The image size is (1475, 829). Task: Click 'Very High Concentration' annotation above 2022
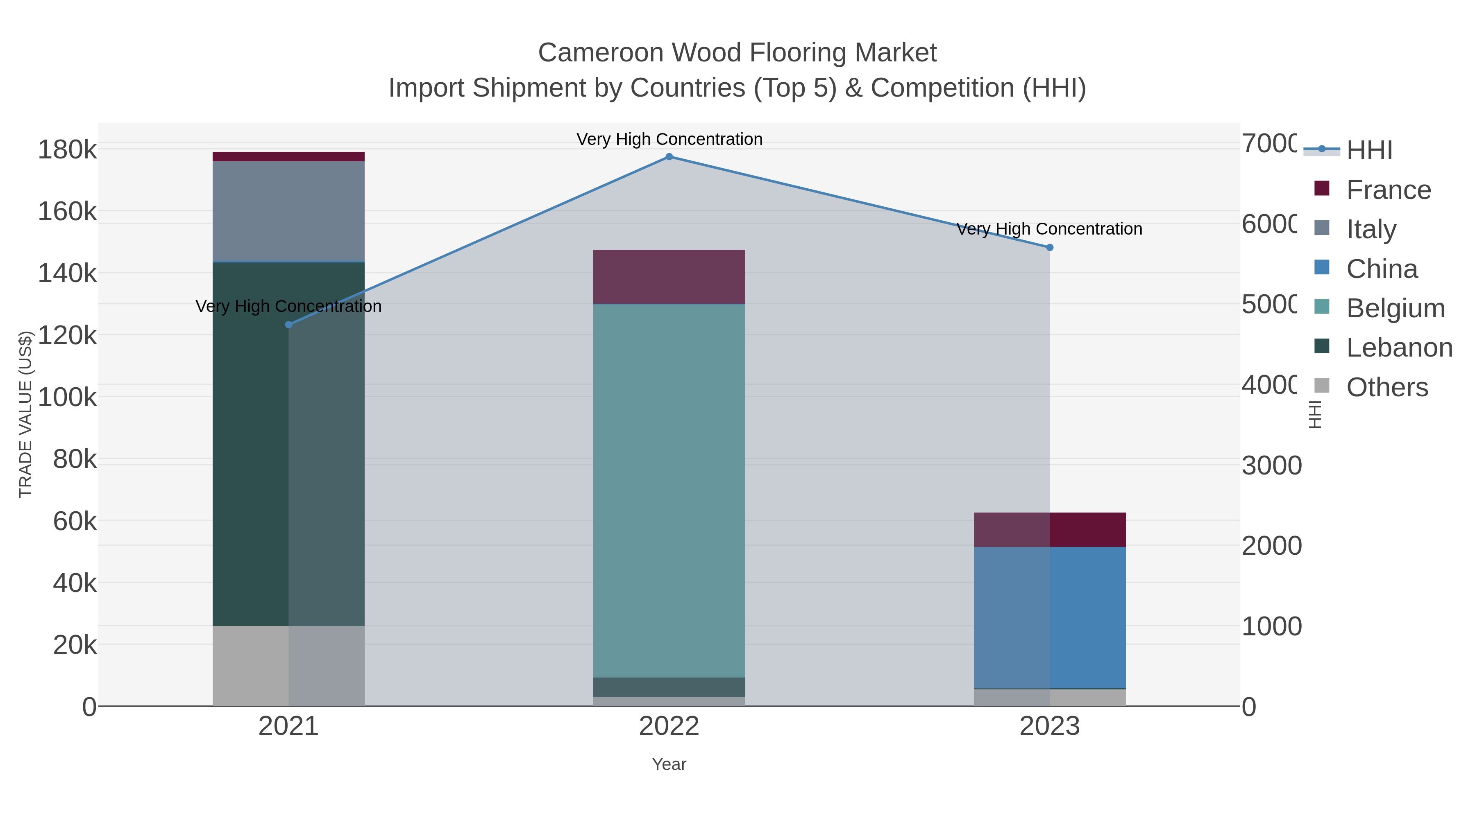[x=669, y=139]
